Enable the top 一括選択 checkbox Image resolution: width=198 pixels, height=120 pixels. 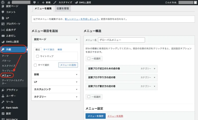click(89, 58)
